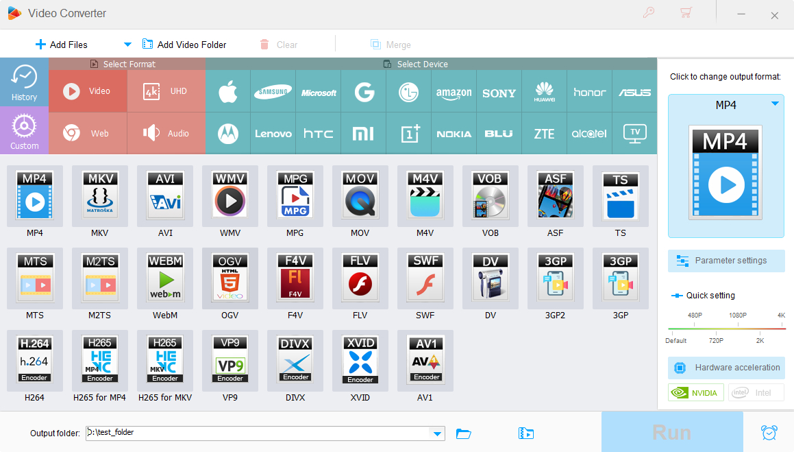
Task: Open Parameter settings
Action: [726, 261]
